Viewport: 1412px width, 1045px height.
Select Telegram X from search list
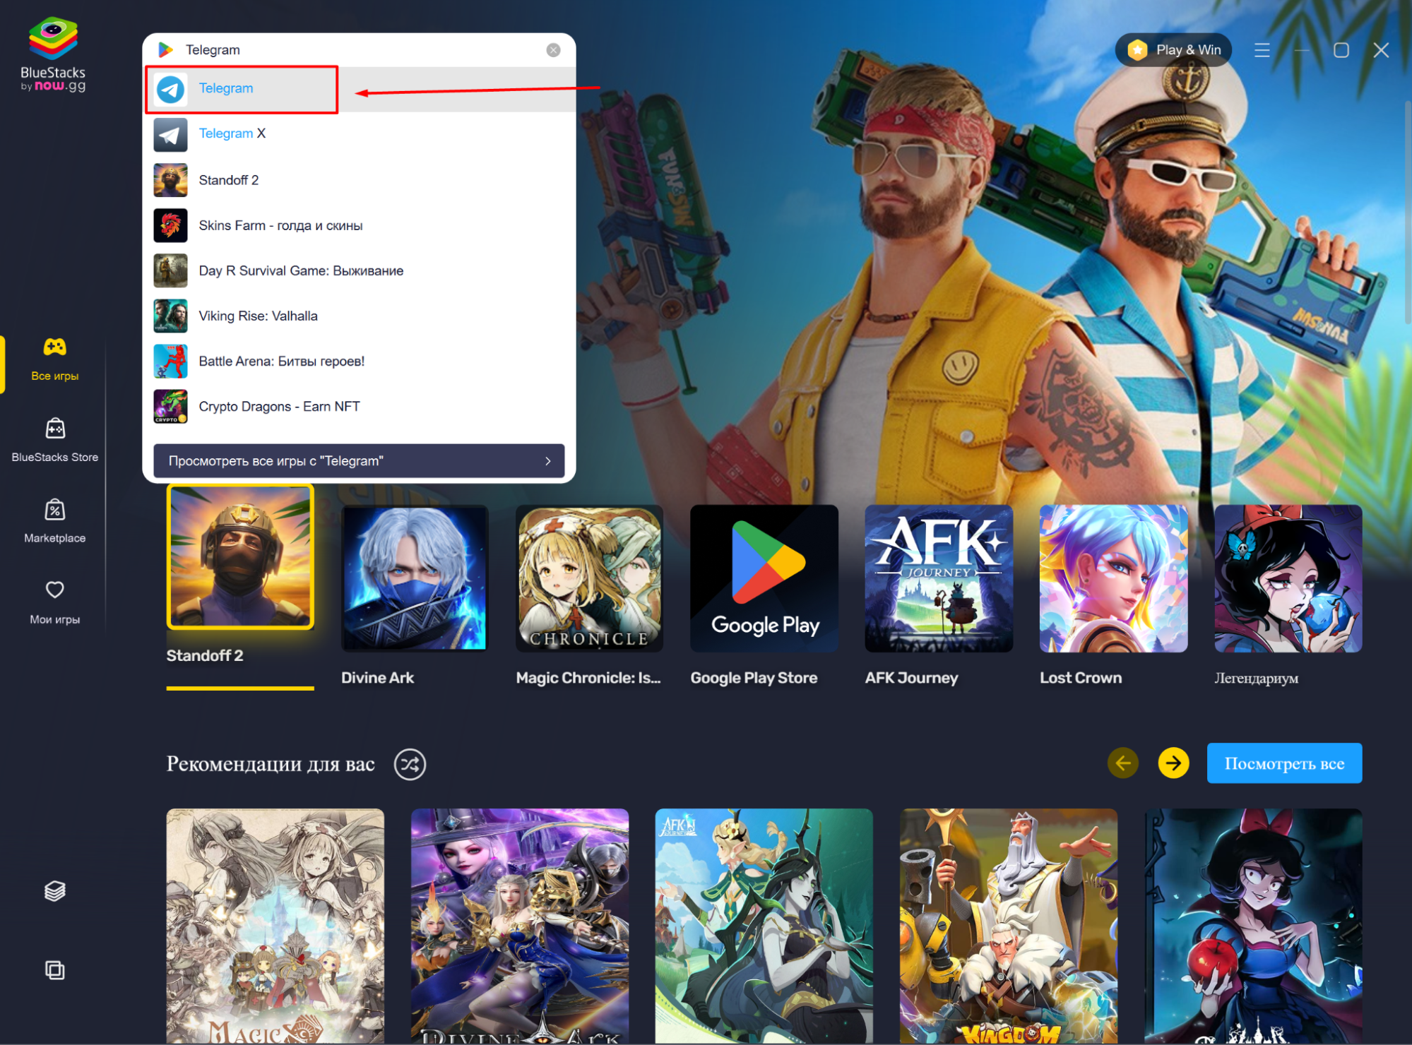click(x=232, y=133)
